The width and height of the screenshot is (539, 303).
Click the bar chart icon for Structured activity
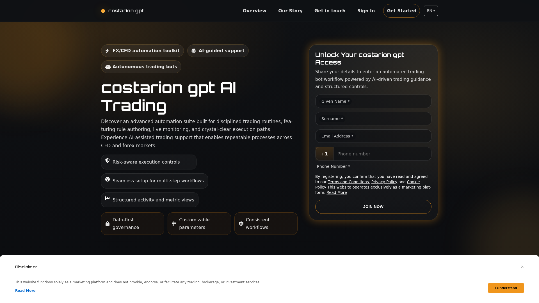point(108,198)
